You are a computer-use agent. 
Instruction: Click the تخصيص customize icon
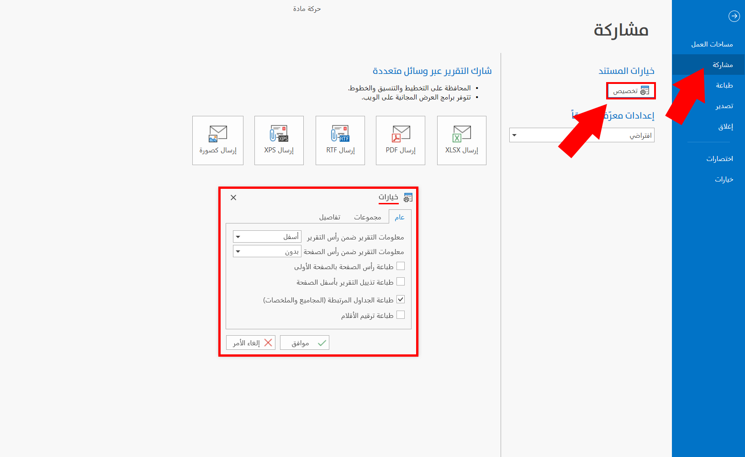(x=645, y=91)
